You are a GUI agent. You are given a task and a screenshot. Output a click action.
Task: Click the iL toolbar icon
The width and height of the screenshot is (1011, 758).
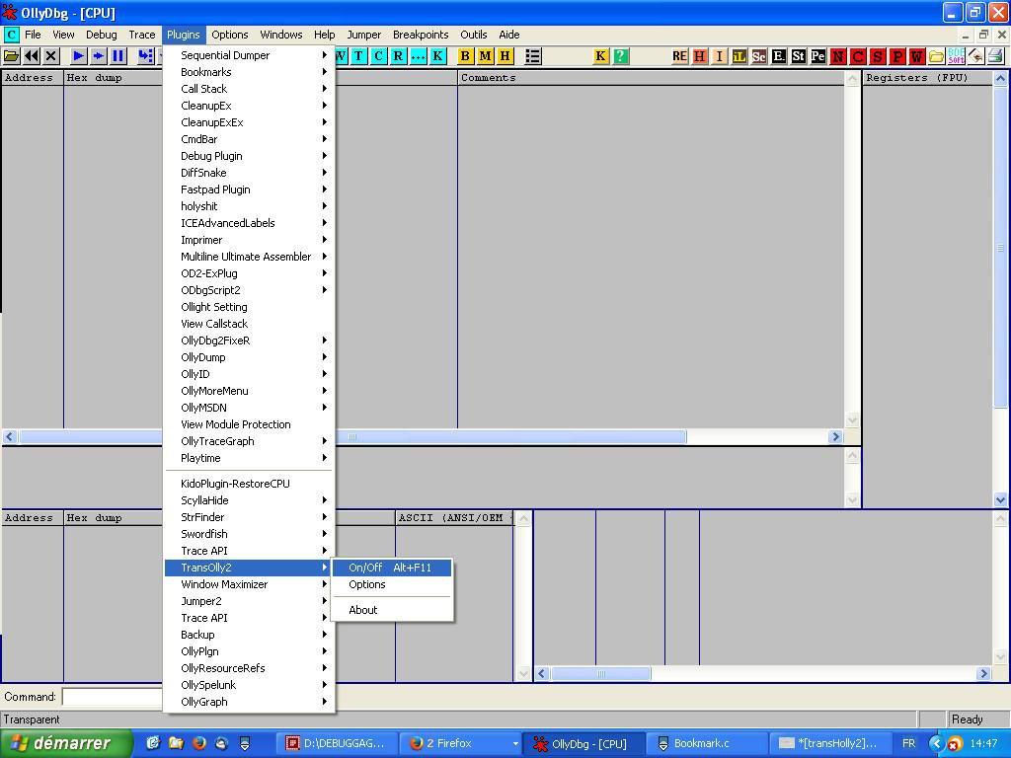click(x=739, y=56)
